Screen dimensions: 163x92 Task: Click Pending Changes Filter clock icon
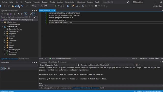tap(15, 14)
